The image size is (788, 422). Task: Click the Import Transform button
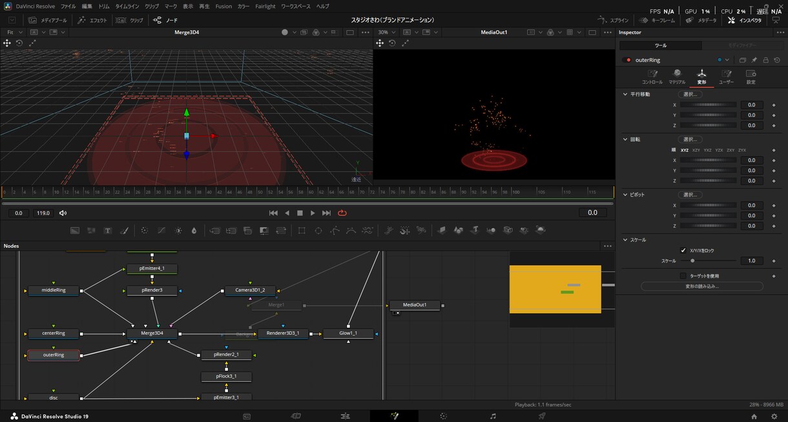point(701,286)
